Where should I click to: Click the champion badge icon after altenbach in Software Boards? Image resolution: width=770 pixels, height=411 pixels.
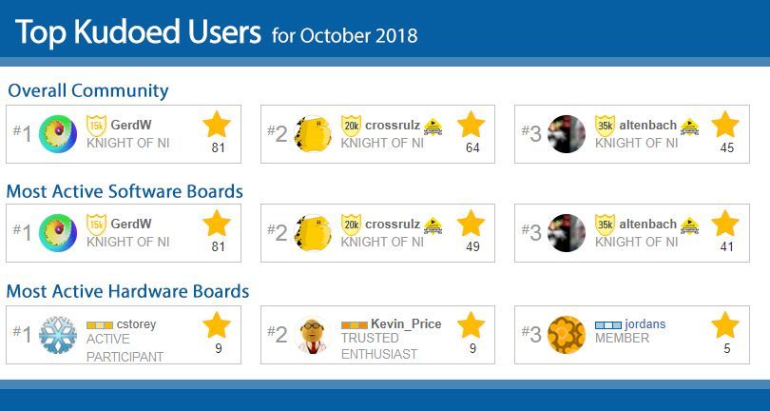[689, 225]
